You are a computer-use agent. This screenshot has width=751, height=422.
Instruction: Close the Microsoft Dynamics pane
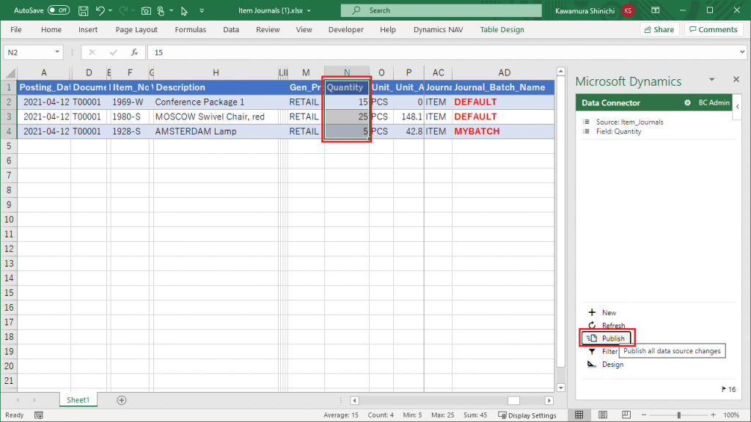coord(736,79)
